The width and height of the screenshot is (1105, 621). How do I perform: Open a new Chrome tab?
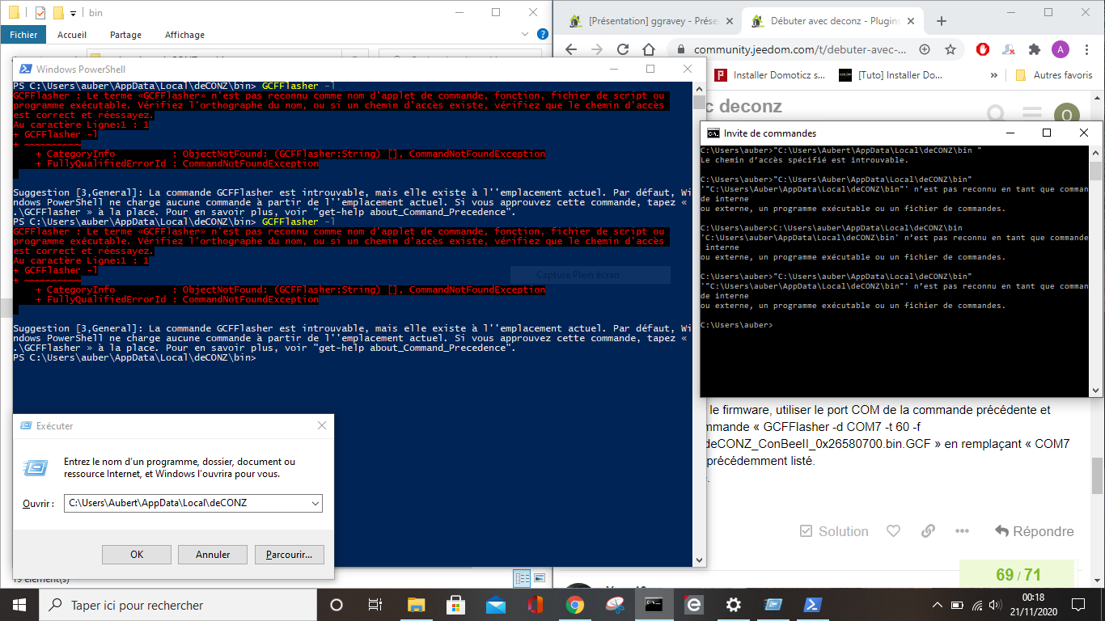coord(941,21)
